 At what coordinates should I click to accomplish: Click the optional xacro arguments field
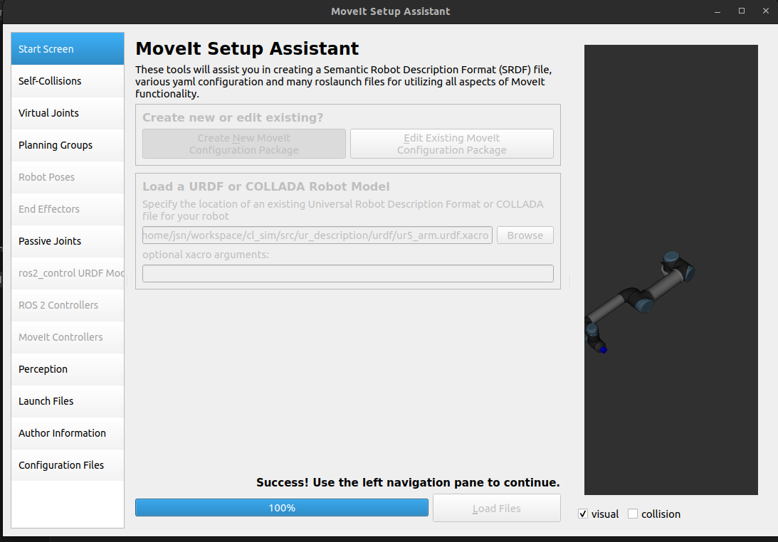[347, 274]
